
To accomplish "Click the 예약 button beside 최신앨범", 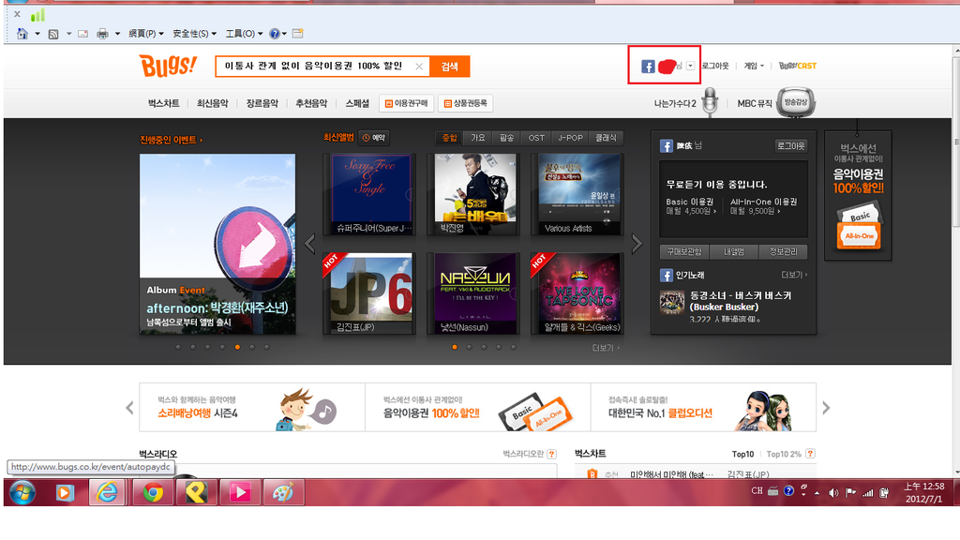I will [374, 139].
